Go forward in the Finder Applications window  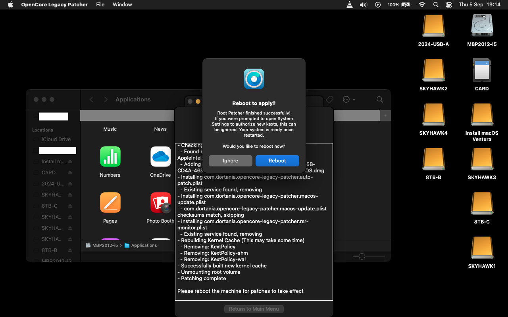coord(106,99)
